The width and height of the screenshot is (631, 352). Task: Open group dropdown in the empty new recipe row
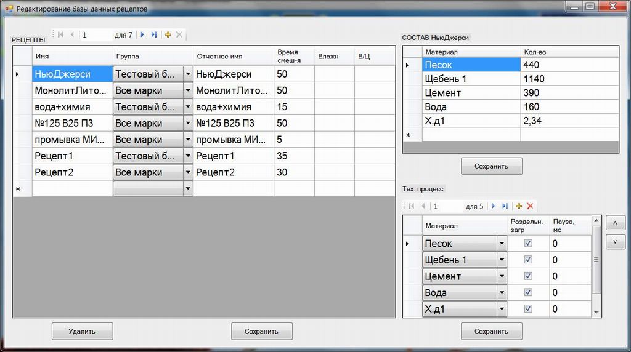[x=188, y=188]
